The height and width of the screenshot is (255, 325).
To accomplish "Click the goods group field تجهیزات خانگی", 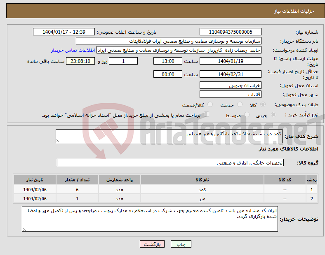I will pos(170,162).
